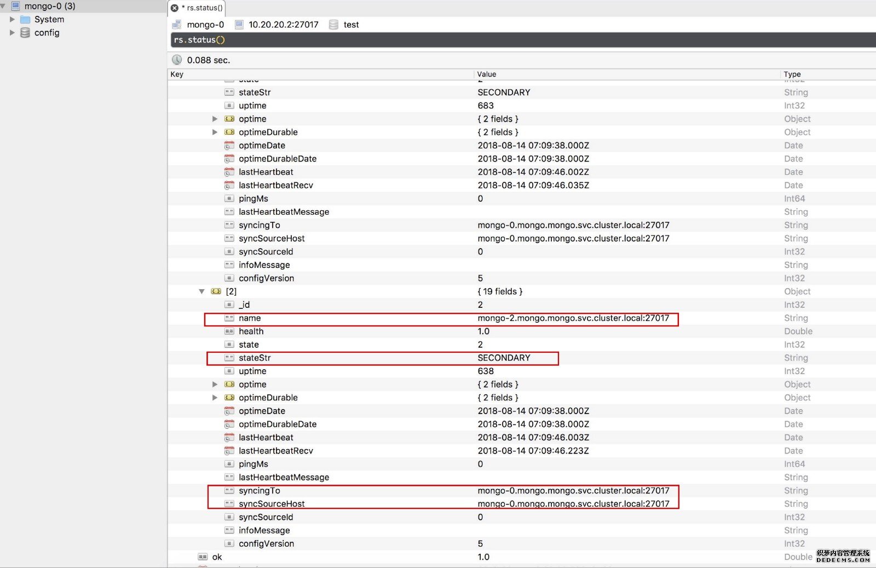Click the Key column header
Screen dimensions: 876x568
[x=177, y=74]
